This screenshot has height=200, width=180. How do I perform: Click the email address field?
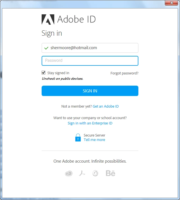coord(90,48)
